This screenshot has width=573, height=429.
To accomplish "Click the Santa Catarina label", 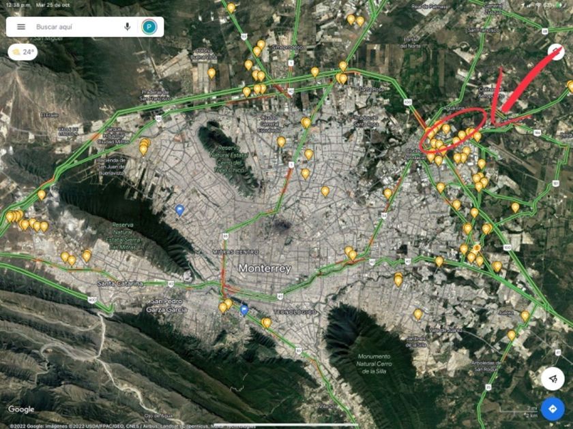I will click(120, 283).
